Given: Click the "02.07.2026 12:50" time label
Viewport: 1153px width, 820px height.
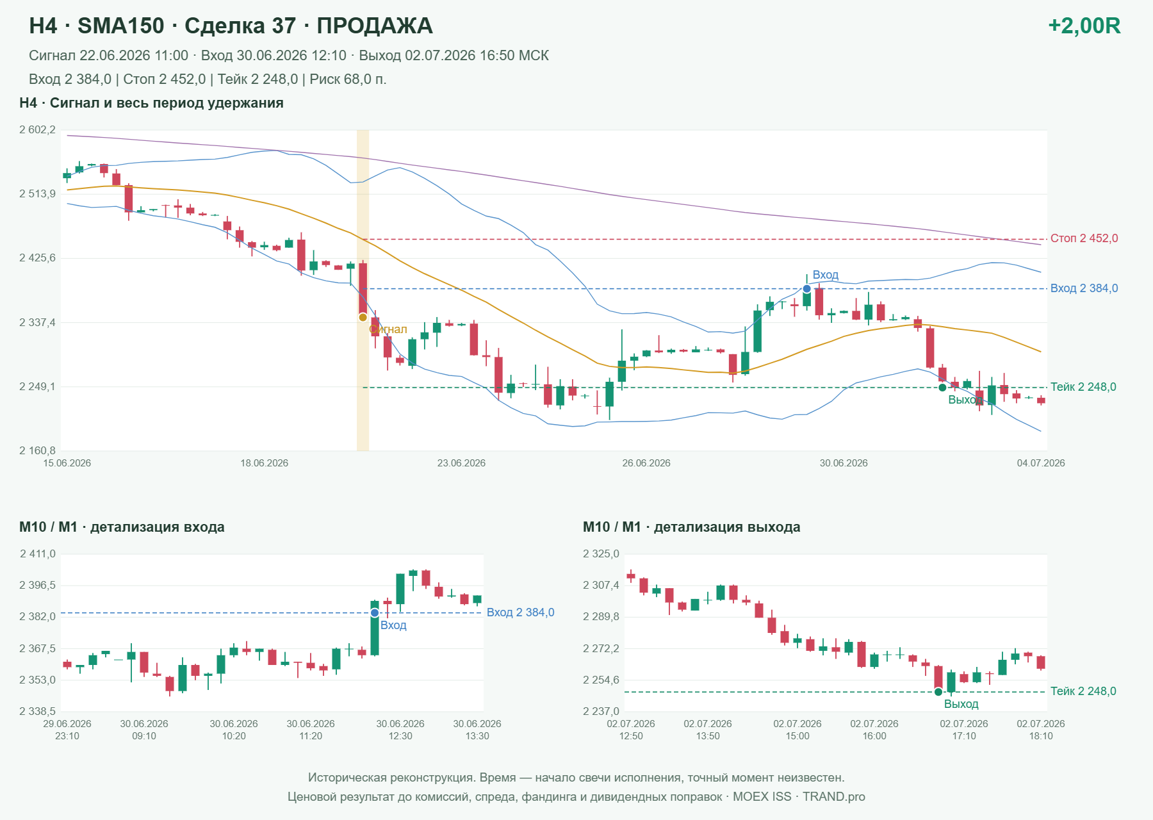Looking at the screenshot, I should tap(631, 730).
